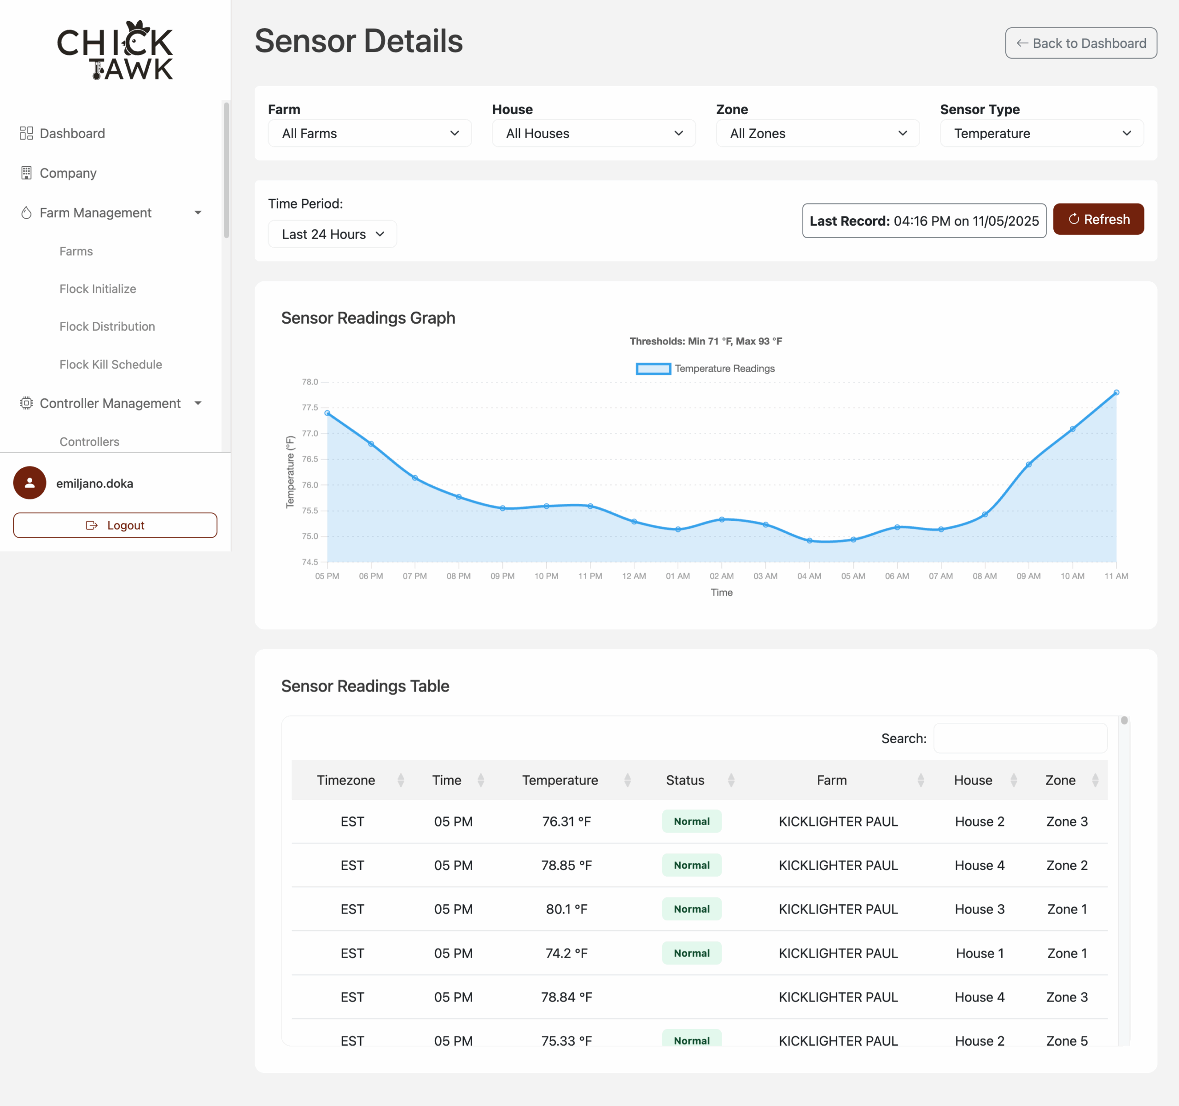Viewport: 1179px width, 1106px height.
Task: Collapse the Farm Management section
Action: (x=198, y=212)
